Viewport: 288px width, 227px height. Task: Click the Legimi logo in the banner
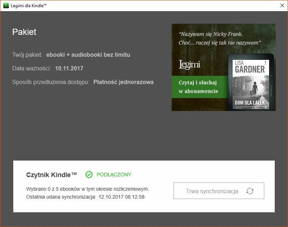click(x=189, y=64)
